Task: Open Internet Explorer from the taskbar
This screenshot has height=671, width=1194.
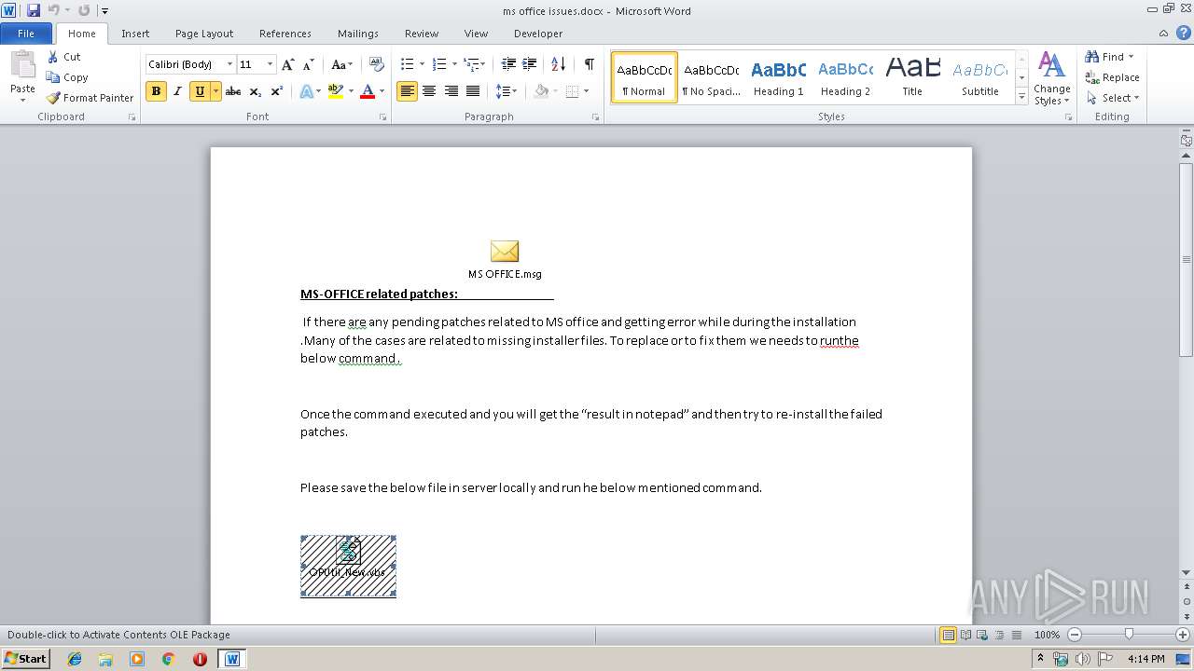Action: (x=75, y=659)
